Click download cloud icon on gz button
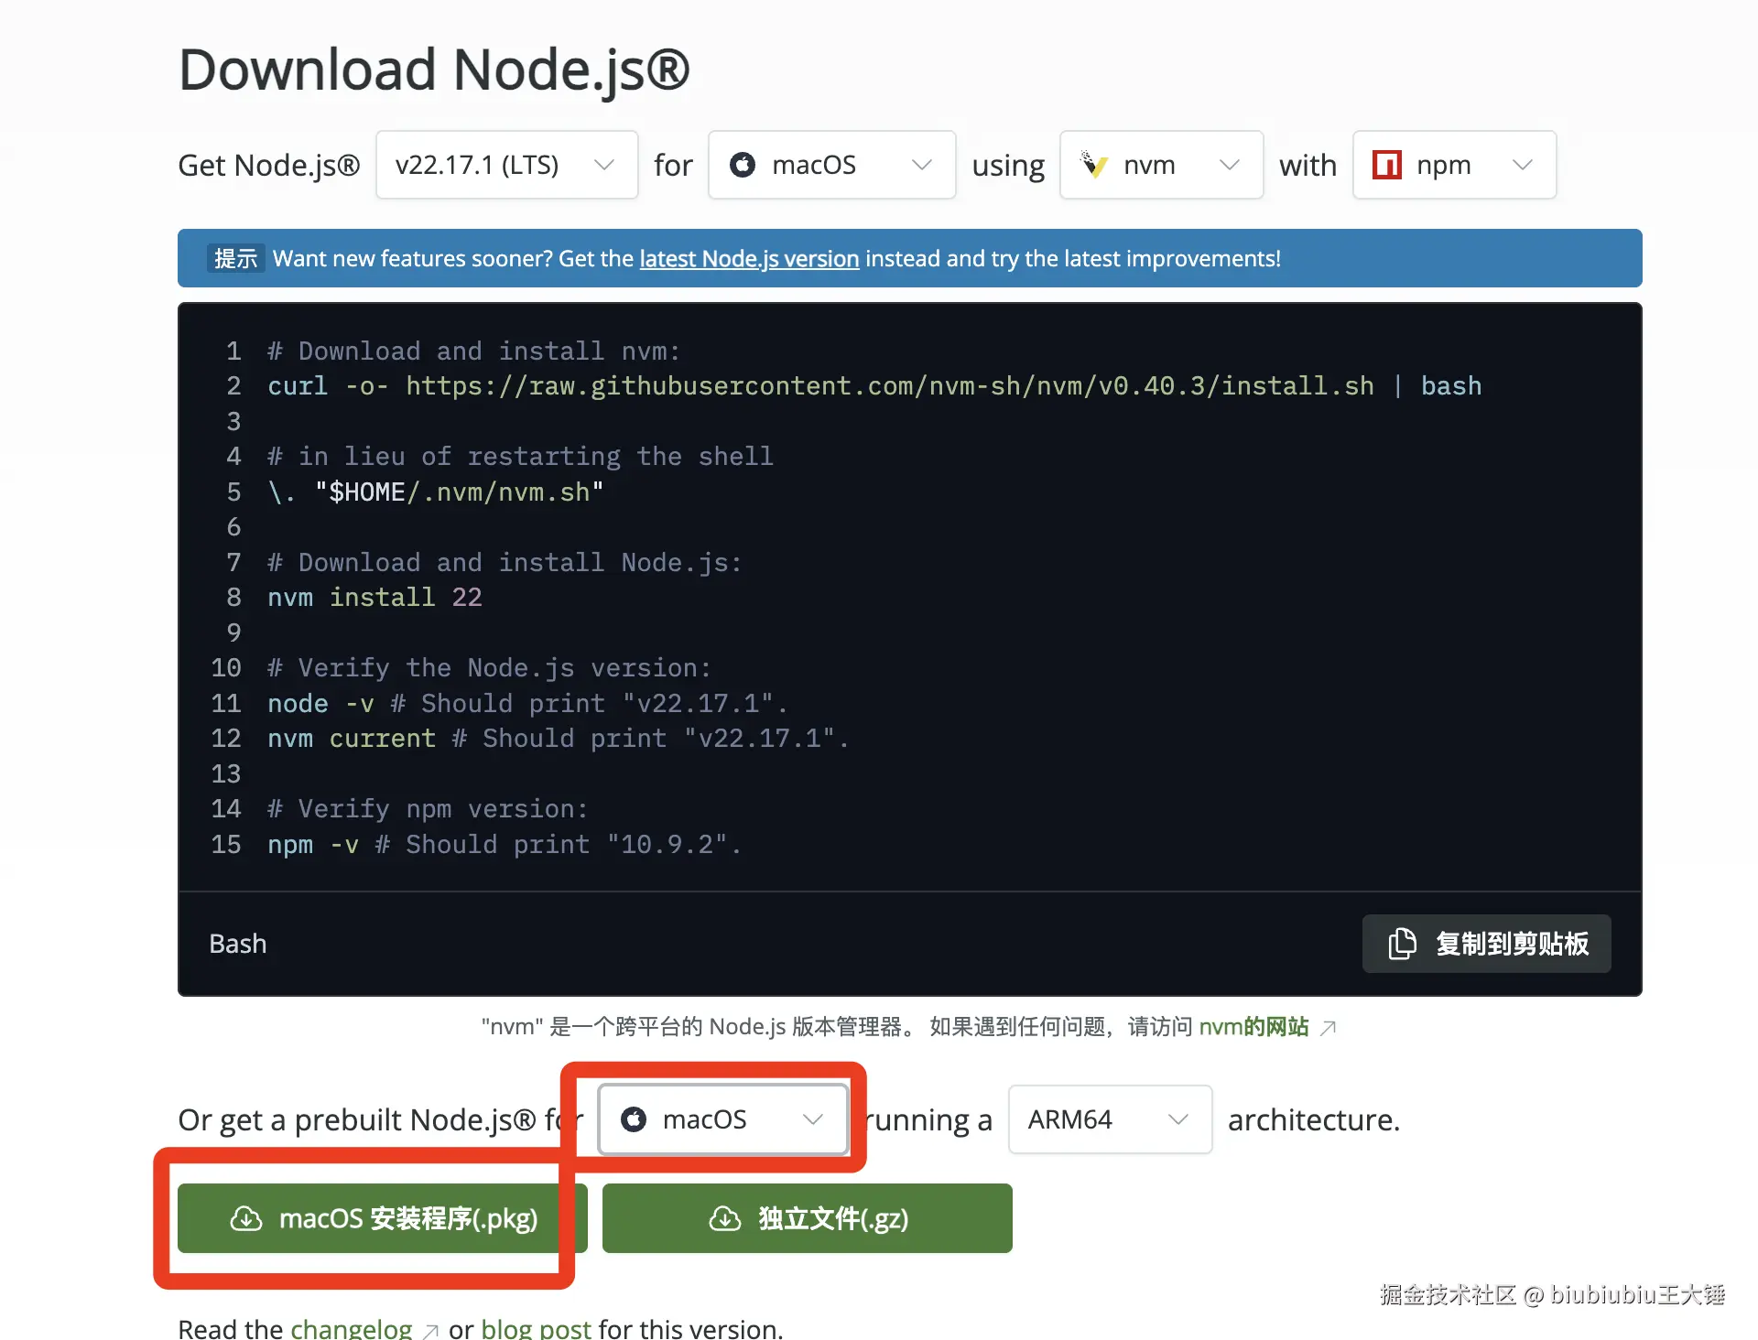Image resolution: width=1758 pixels, height=1340 pixels. (x=725, y=1218)
